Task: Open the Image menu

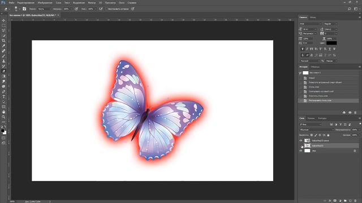Action: coord(45,3)
